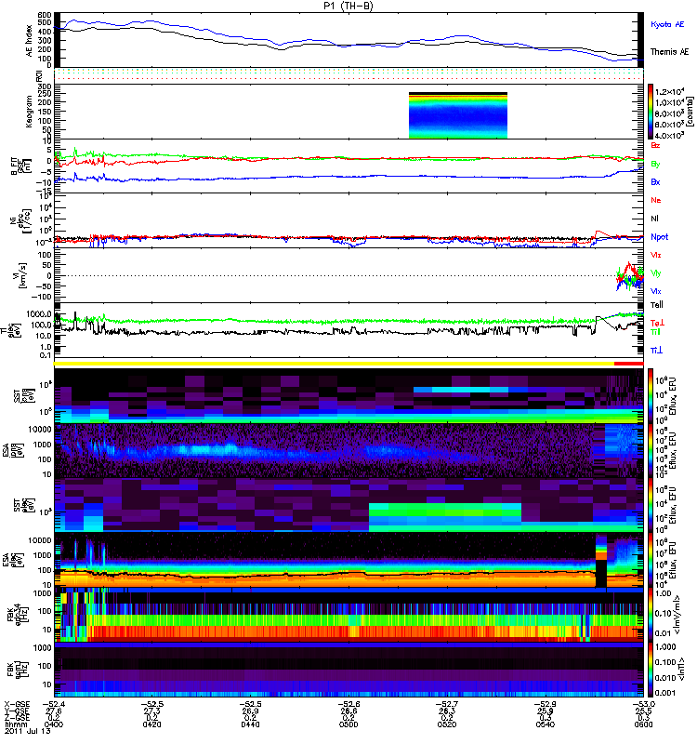Select the Kyoto AE legend label

click(667, 24)
